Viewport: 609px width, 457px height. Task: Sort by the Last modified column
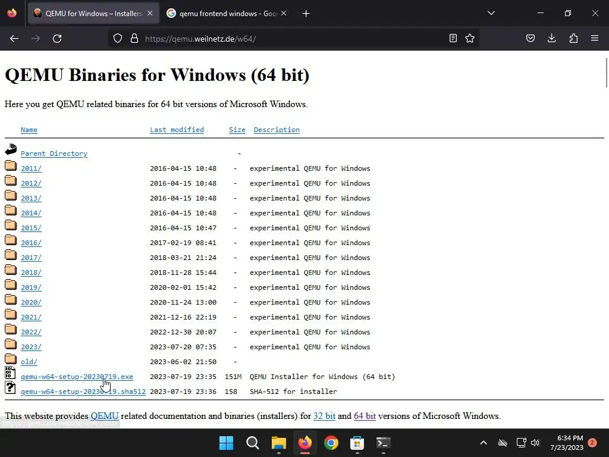[x=177, y=130]
